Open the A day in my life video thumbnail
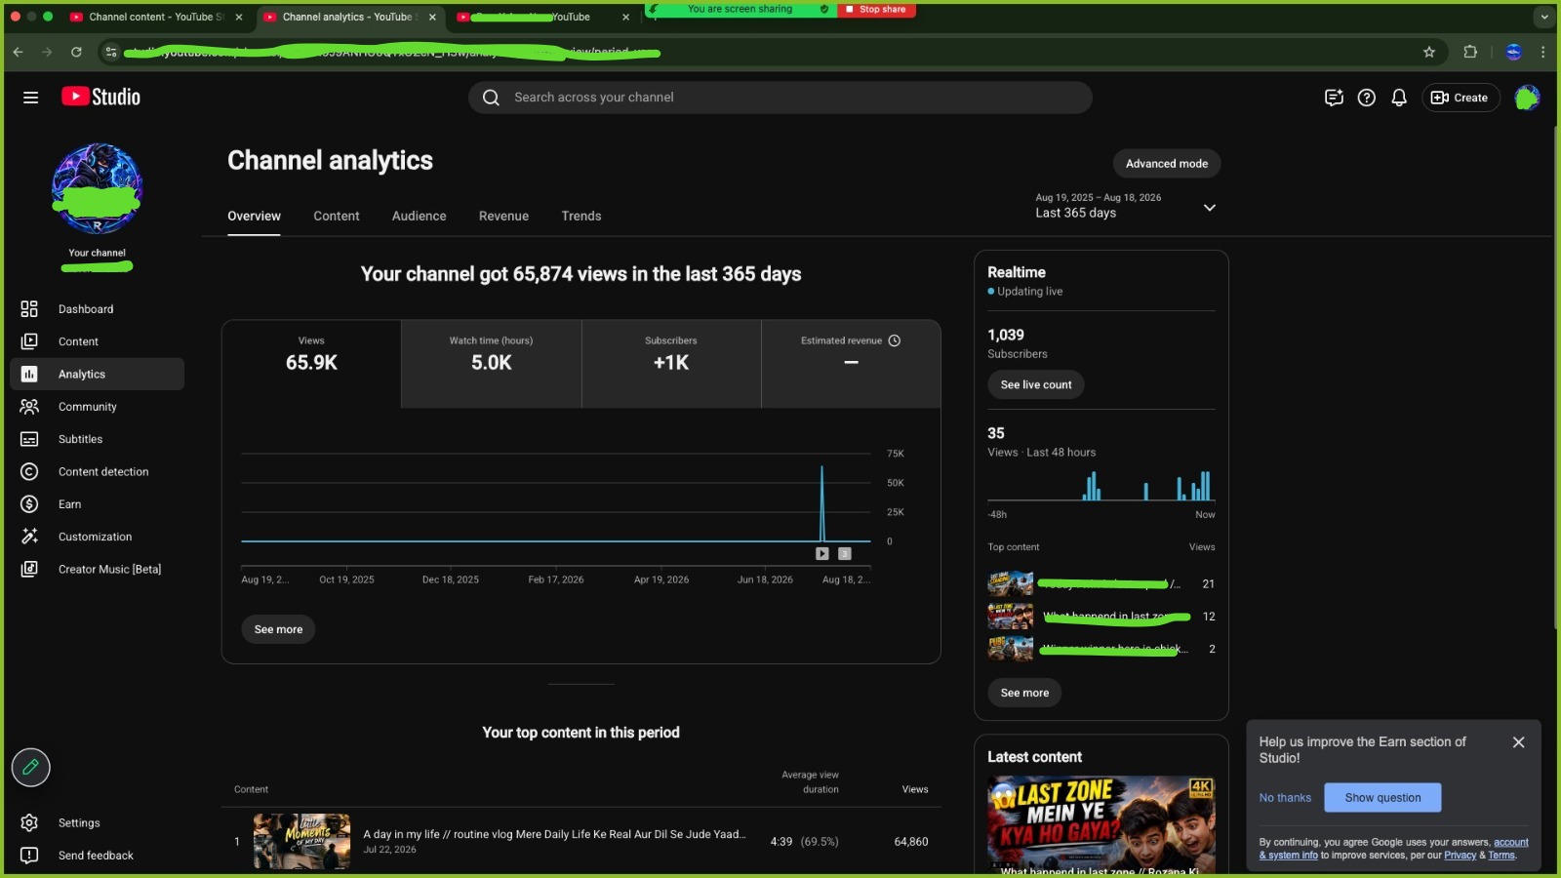Viewport: 1561px width, 878px height. pos(301,841)
